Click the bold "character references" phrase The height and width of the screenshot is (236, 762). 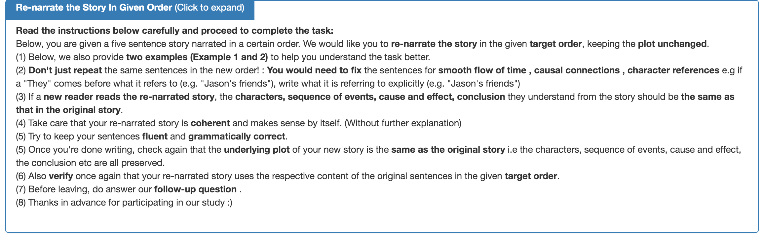(x=673, y=70)
